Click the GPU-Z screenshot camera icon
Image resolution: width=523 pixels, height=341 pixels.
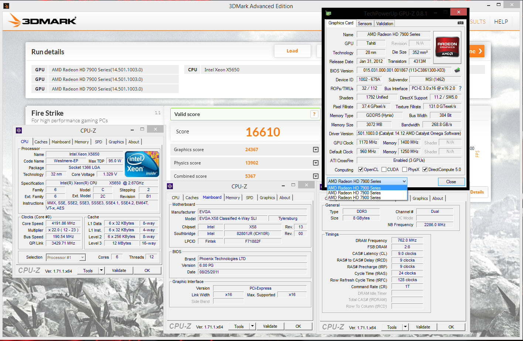pos(460,23)
